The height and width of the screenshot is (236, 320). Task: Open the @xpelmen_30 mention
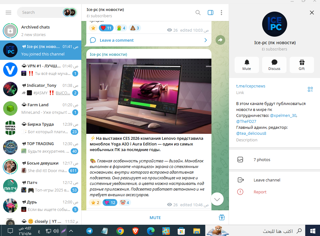click(x=283, y=116)
